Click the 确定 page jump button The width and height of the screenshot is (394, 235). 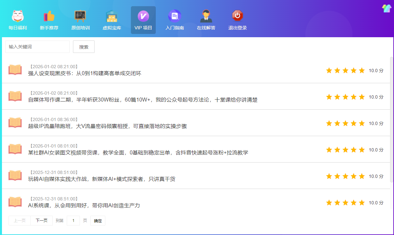point(98,221)
